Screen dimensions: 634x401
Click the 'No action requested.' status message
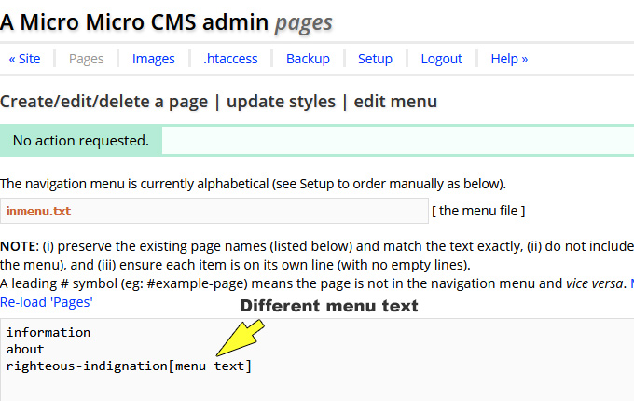click(x=80, y=141)
